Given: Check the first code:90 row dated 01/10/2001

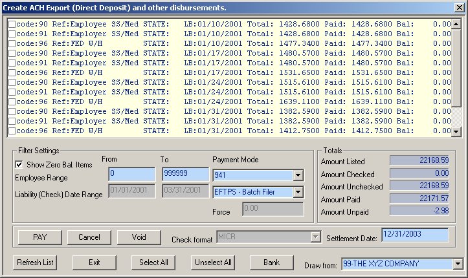Looking at the screenshot, I should [x=12, y=25].
